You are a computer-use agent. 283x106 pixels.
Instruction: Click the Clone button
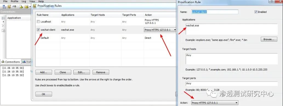coord(63,72)
